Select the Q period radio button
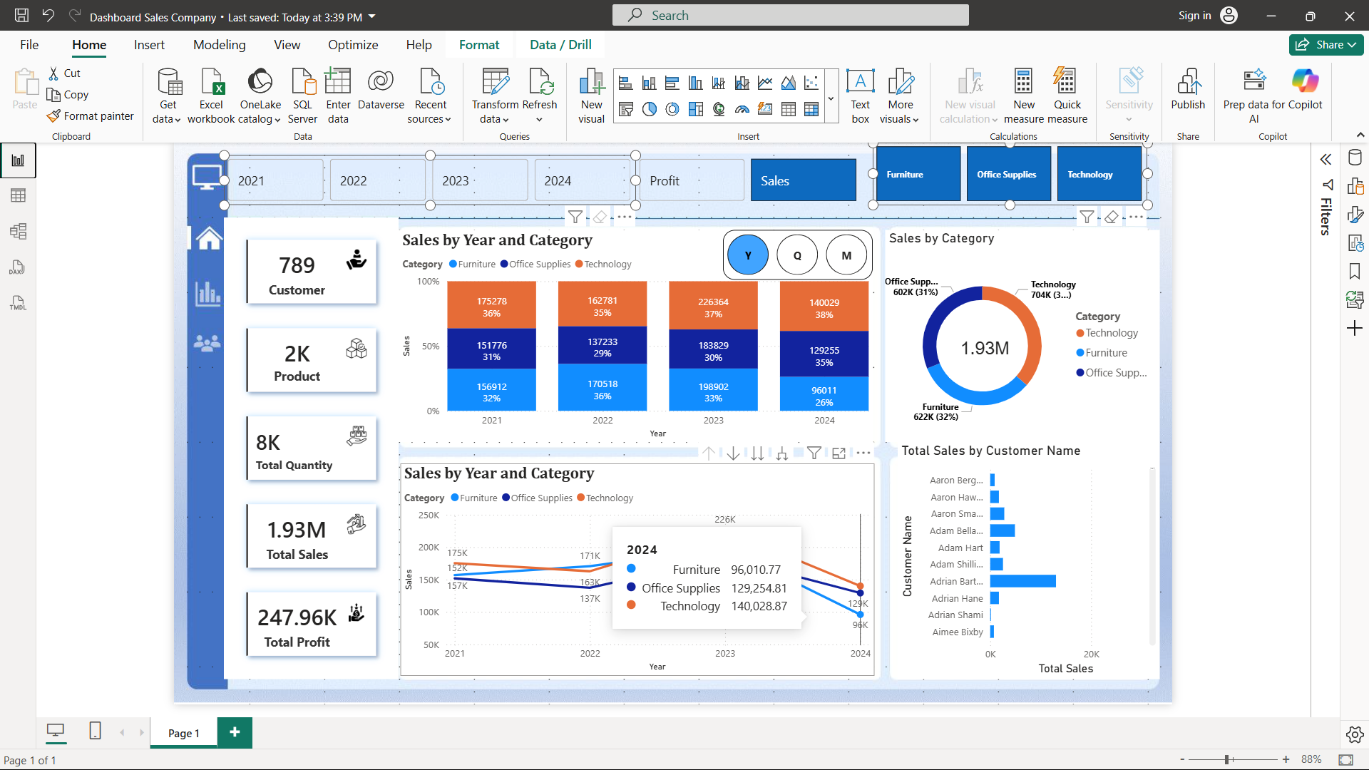 (x=797, y=255)
